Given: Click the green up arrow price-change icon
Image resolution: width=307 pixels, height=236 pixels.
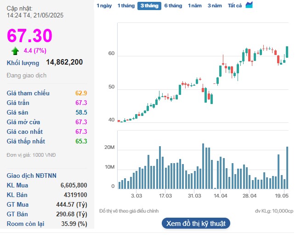Looking at the screenshot, I should click(x=15, y=50).
